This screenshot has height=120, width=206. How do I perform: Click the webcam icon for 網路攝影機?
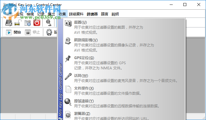68,41
